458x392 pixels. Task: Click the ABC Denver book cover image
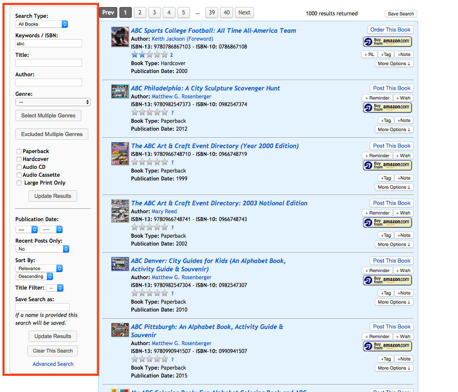(x=120, y=264)
